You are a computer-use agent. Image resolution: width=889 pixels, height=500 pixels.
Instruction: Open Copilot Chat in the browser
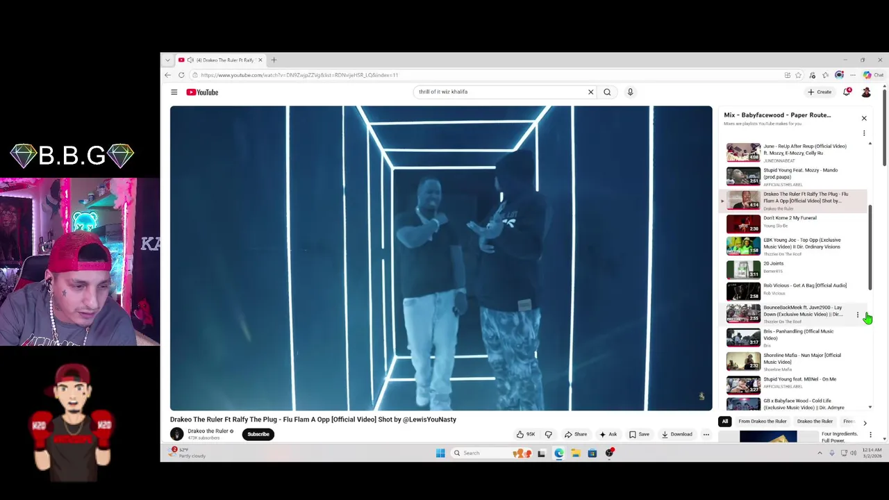pos(873,75)
